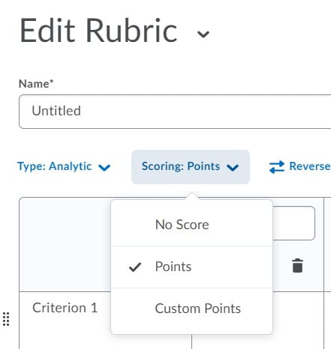The height and width of the screenshot is (349, 331).
Task: Click the Reverse text link
Action: [310, 166]
